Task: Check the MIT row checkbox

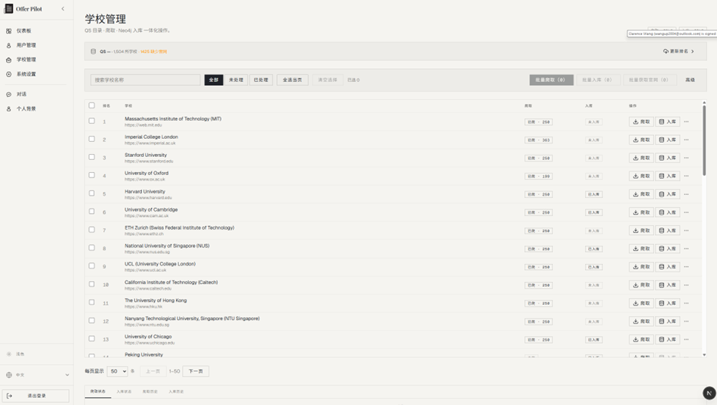Action: (x=92, y=121)
